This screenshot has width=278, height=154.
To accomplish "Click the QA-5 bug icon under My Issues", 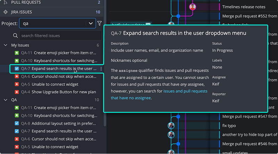I will (x=17, y=84).
